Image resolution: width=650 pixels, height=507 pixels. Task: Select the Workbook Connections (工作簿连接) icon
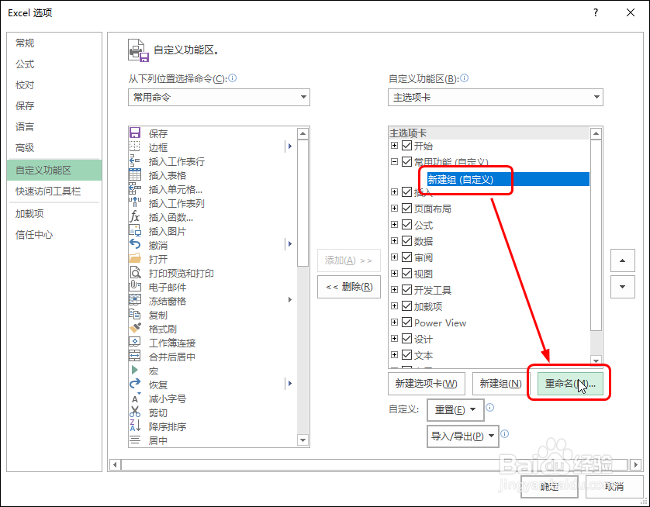coord(135,342)
